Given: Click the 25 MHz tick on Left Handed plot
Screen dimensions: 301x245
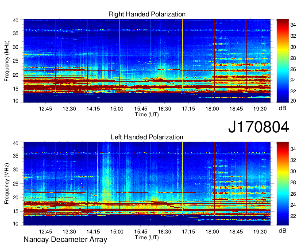Looking at the screenshot, I should 16,184.
